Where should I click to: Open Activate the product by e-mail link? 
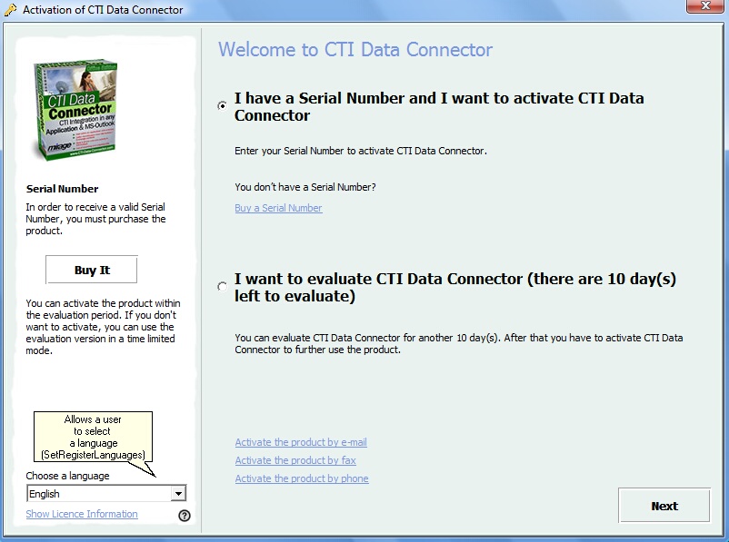pyautogui.click(x=301, y=442)
